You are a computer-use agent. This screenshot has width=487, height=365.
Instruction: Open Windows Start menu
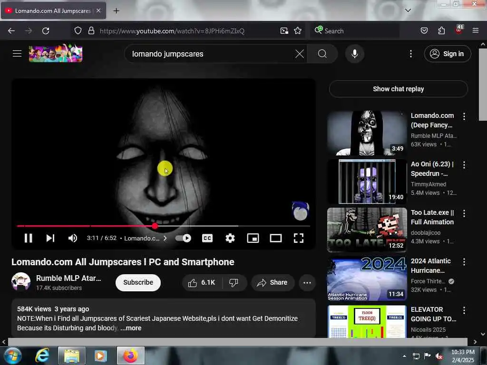12,355
